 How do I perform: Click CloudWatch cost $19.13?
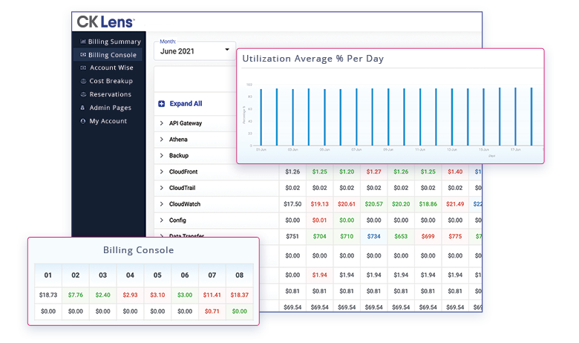point(319,204)
